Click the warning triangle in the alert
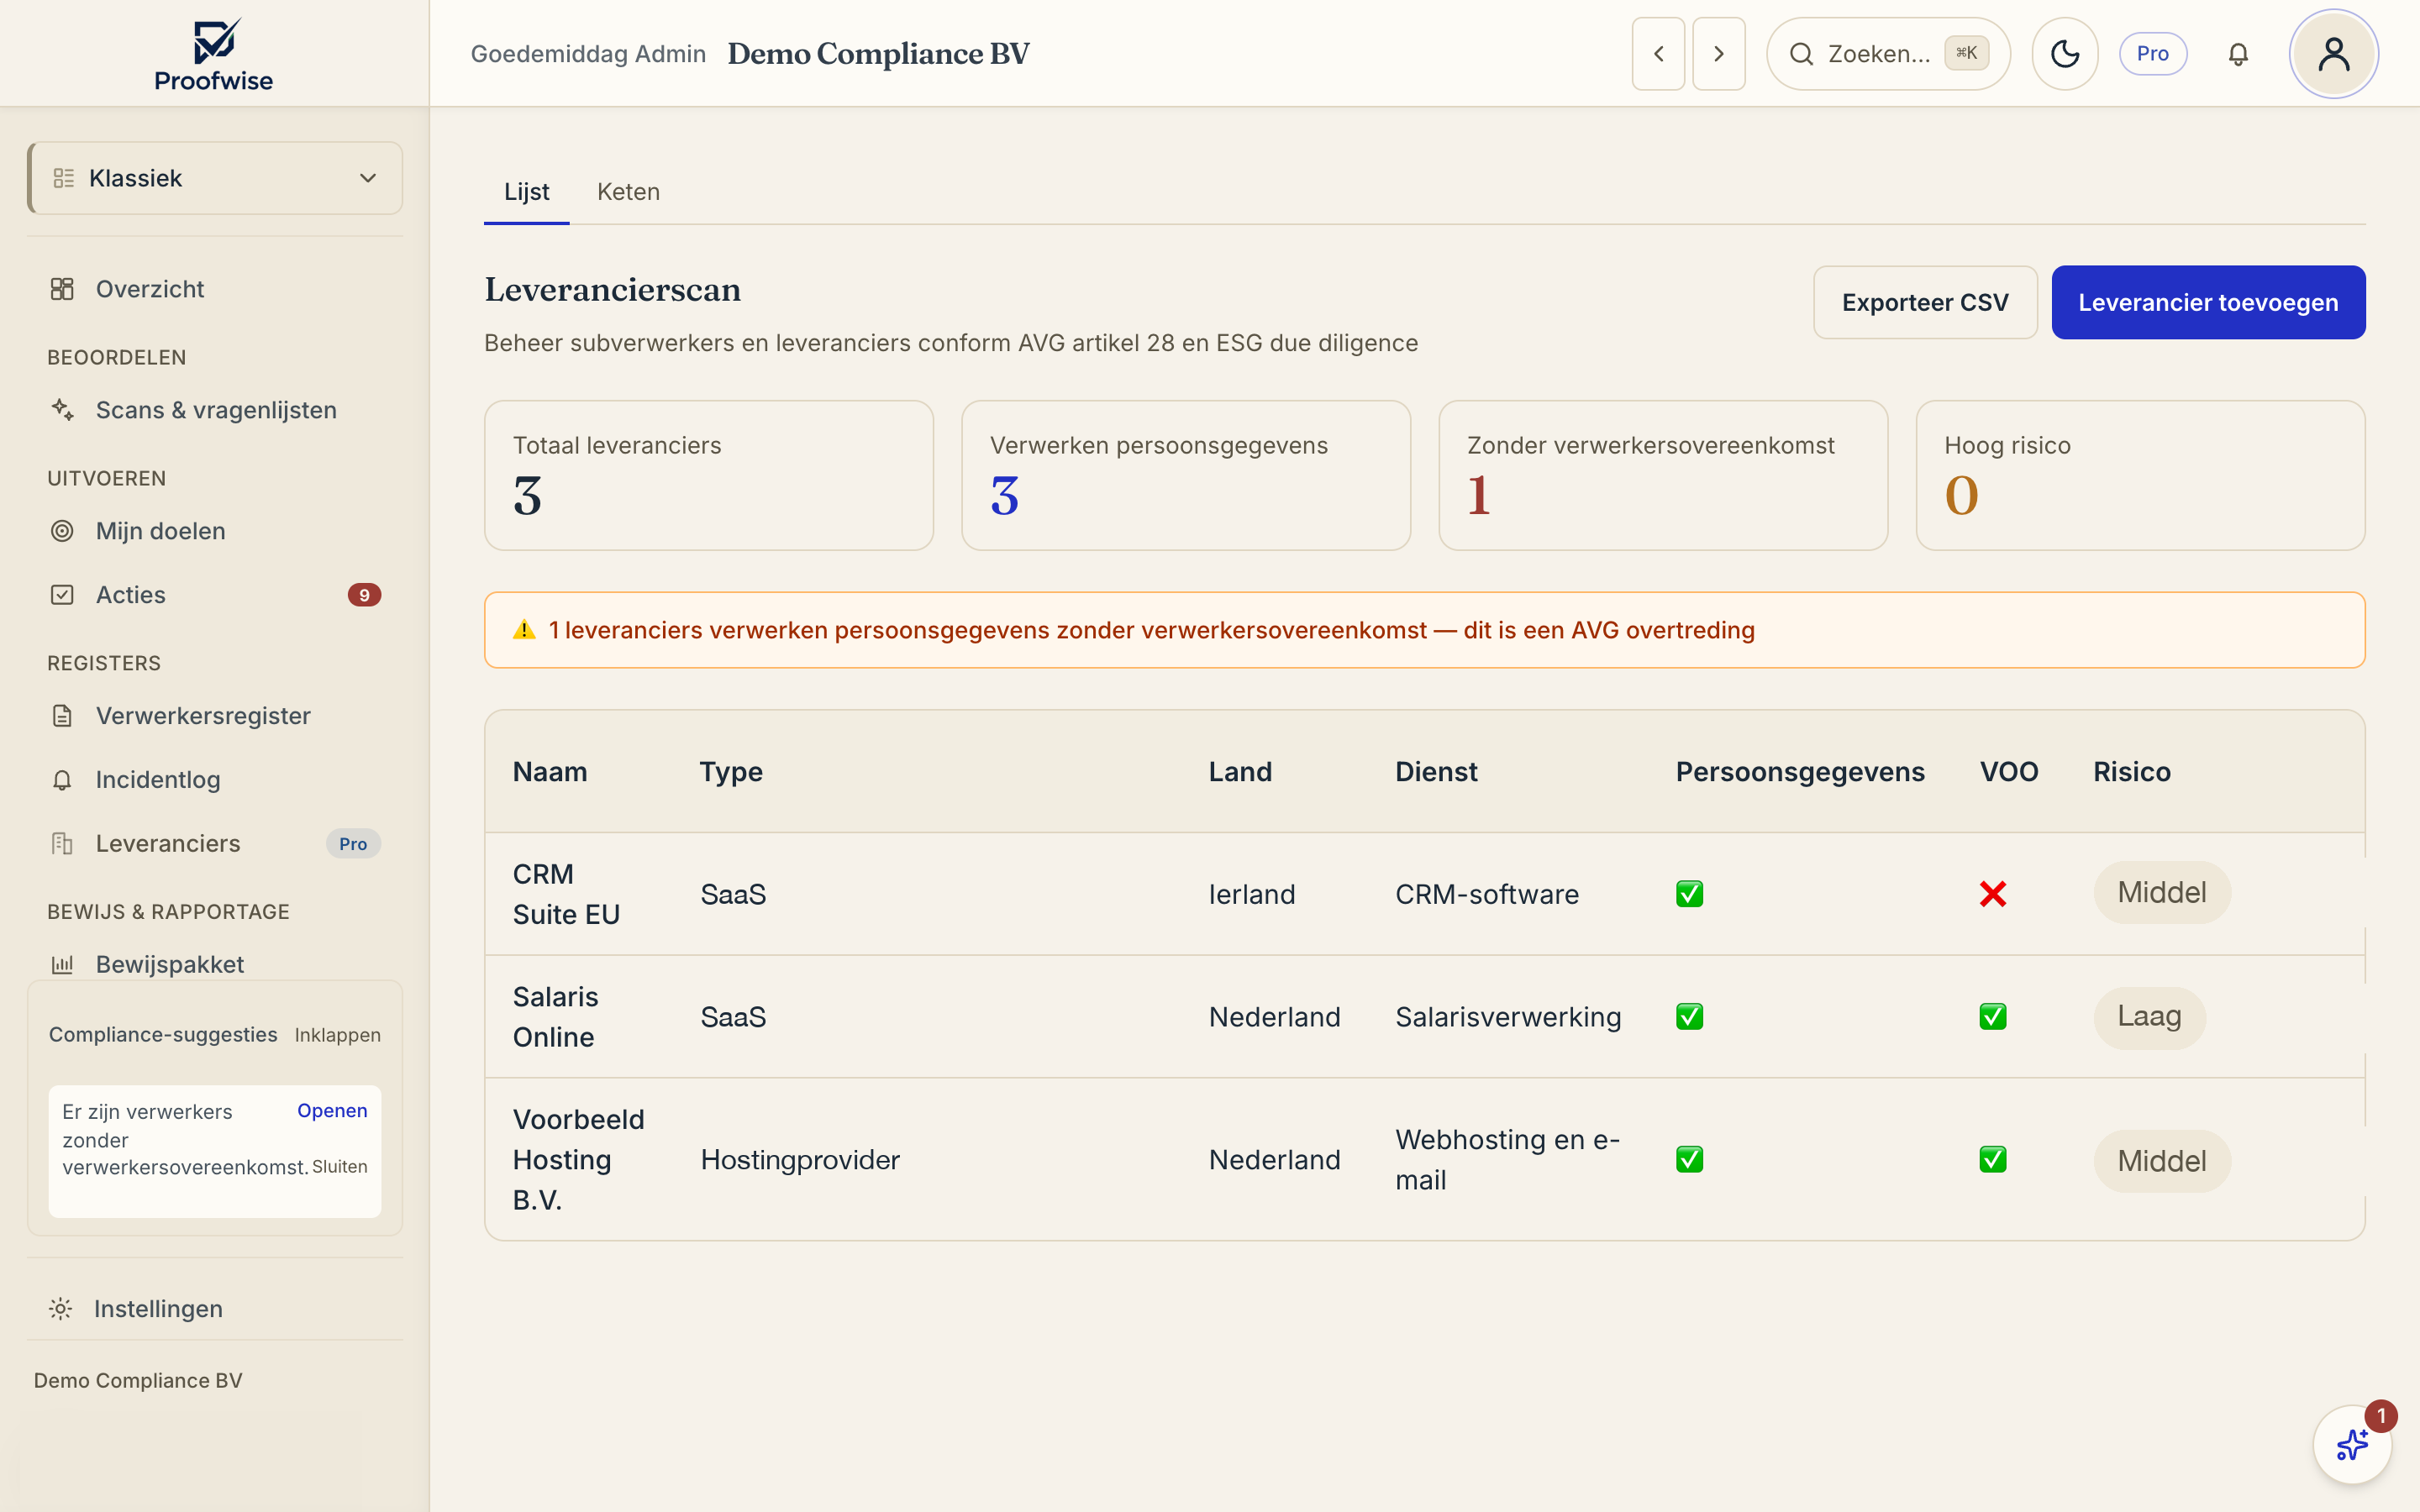Screen dimensions: 2420x1512 (524, 630)
